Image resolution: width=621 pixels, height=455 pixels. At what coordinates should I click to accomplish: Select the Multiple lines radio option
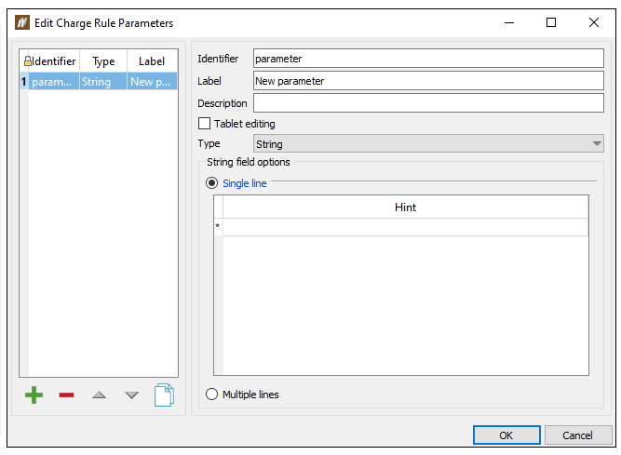coord(212,395)
